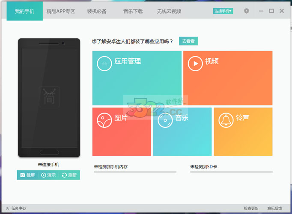Open the 视频 video tile
This screenshot has width=292, height=214.
click(228, 78)
